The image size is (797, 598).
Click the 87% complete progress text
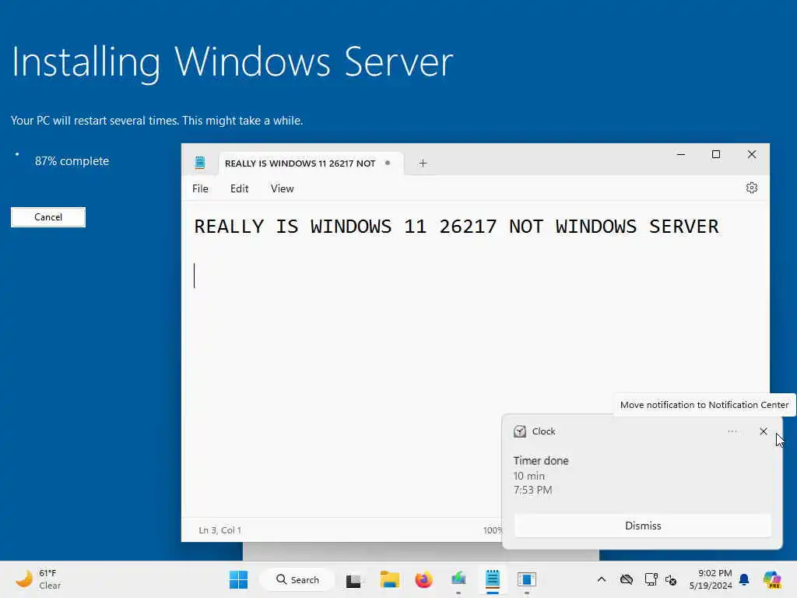pos(72,161)
